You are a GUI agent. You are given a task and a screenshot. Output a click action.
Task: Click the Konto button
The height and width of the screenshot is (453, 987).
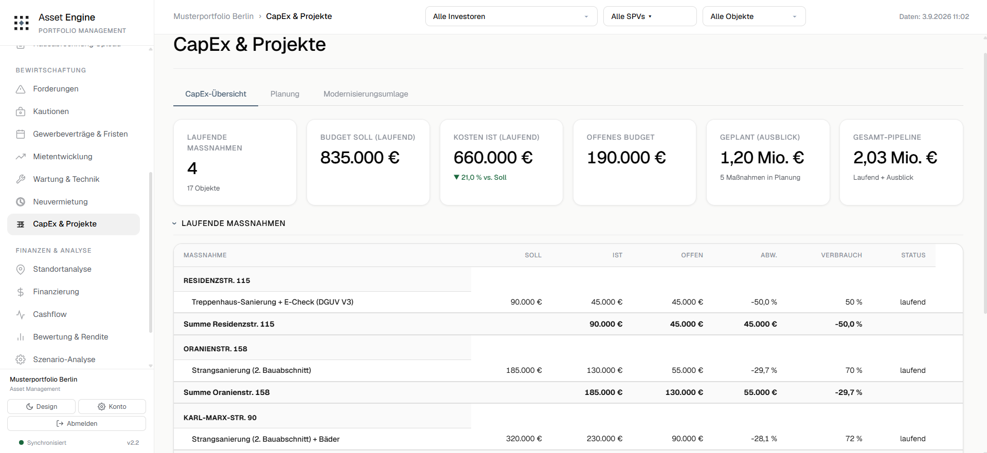112,407
